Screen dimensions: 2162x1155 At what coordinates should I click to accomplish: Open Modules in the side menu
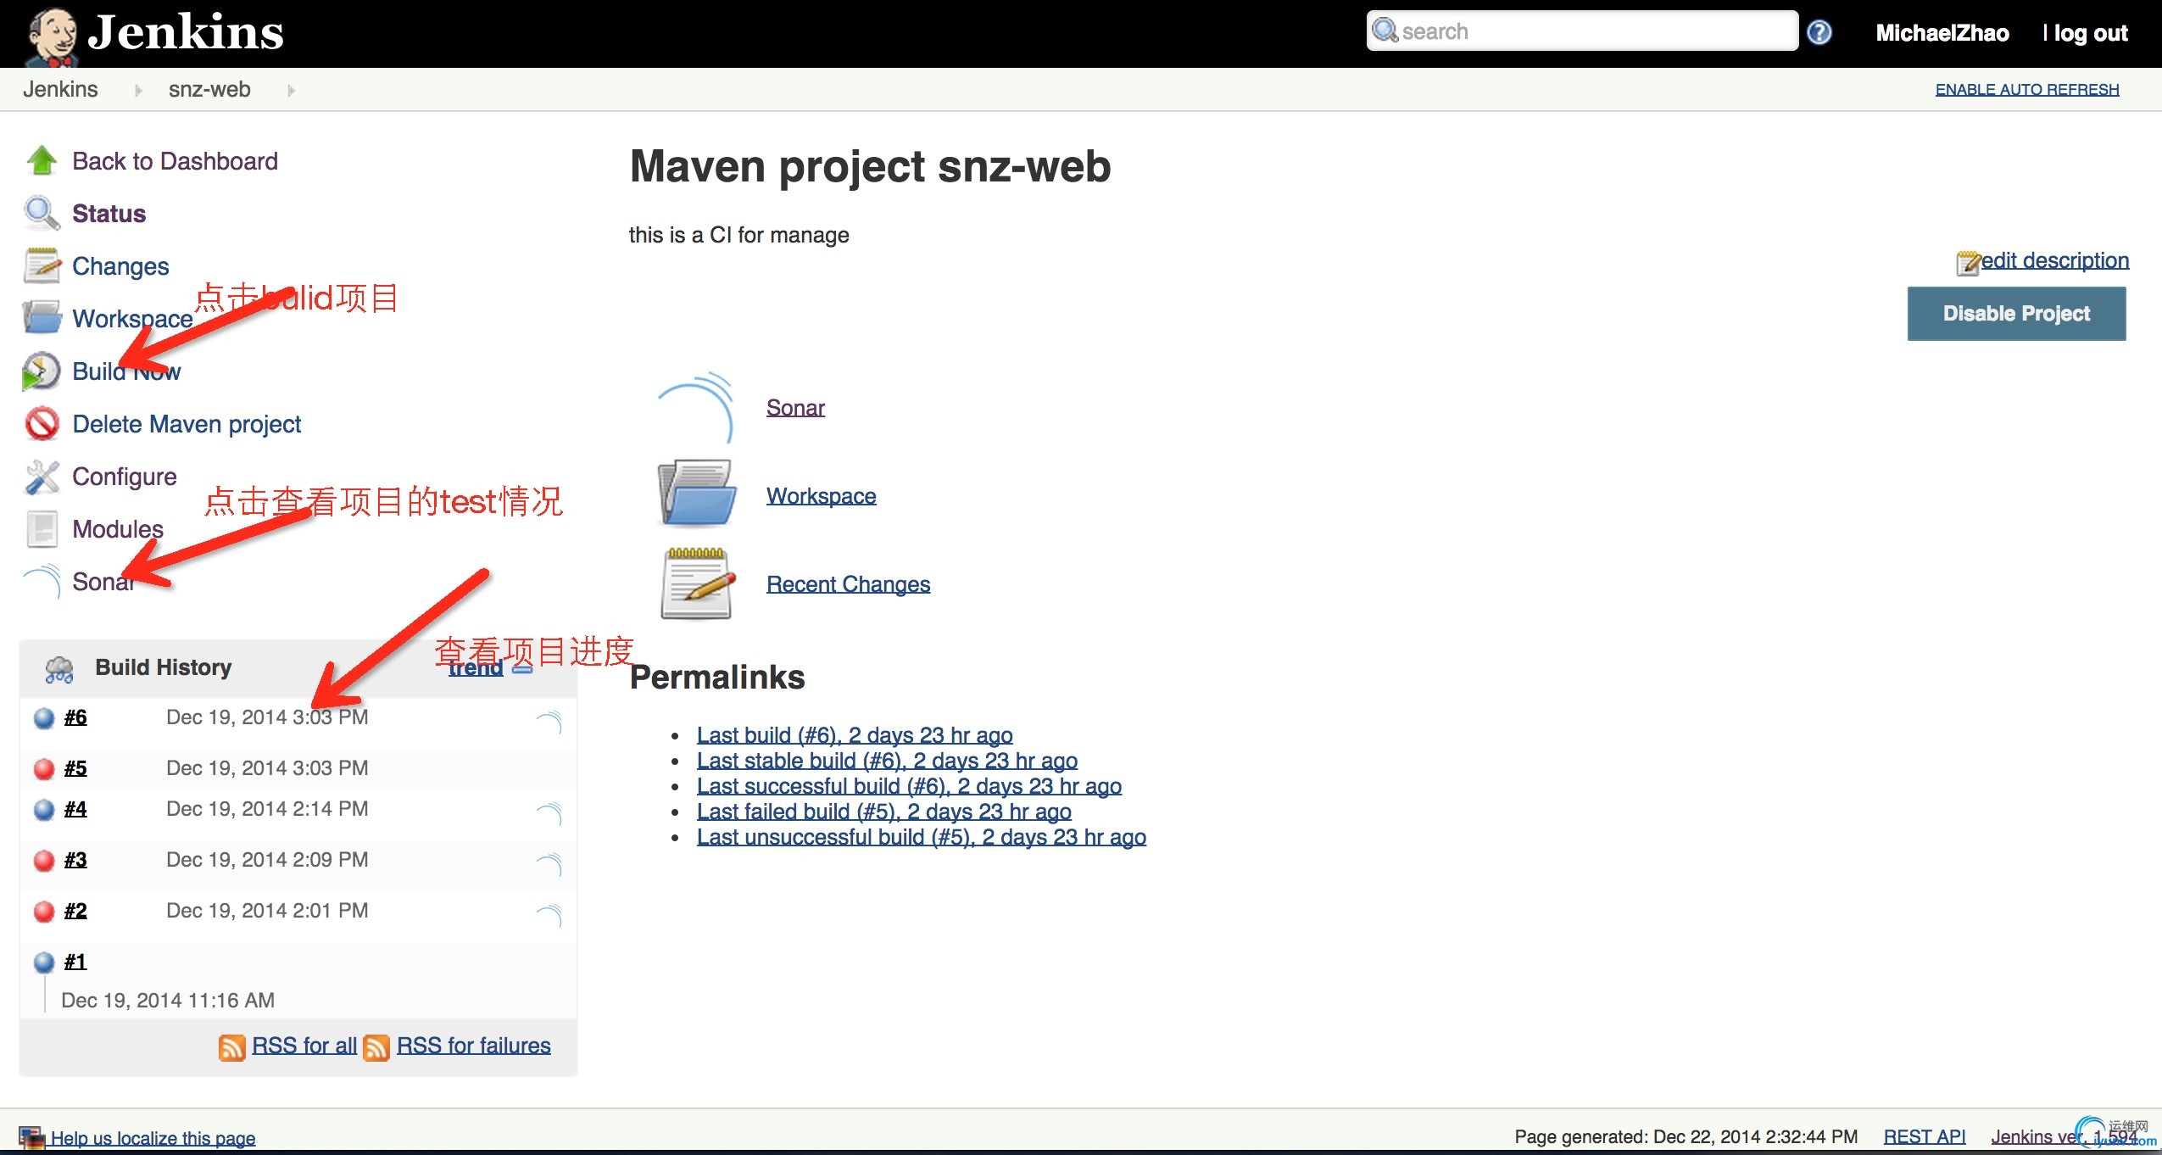118,529
